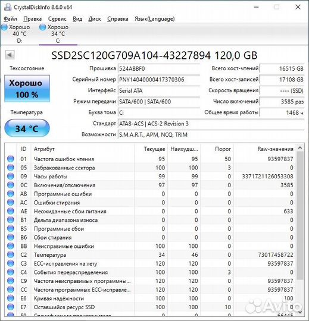Click the status circle for attribute E6
The width and height of the screenshot is (309, 321).
coord(11,298)
